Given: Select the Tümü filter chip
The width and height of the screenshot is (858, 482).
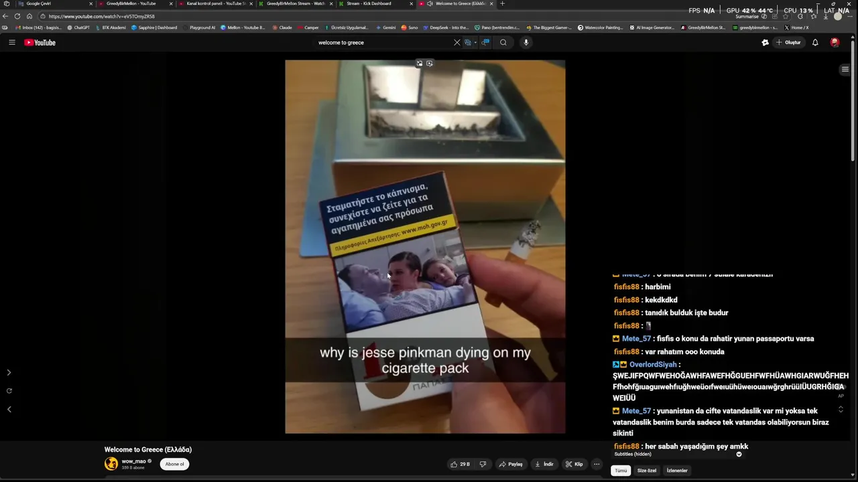Looking at the screenshot, I should (621, 471).
